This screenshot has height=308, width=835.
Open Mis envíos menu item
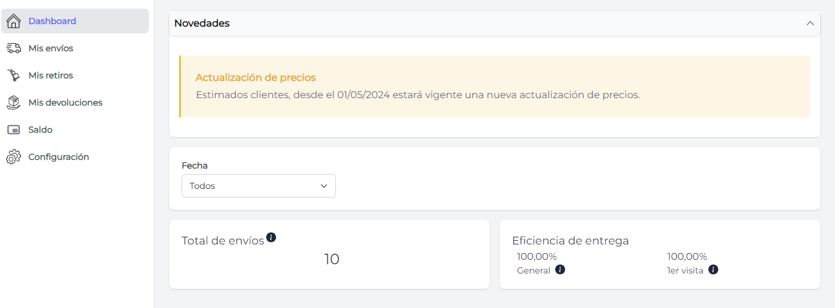point(51,48)
